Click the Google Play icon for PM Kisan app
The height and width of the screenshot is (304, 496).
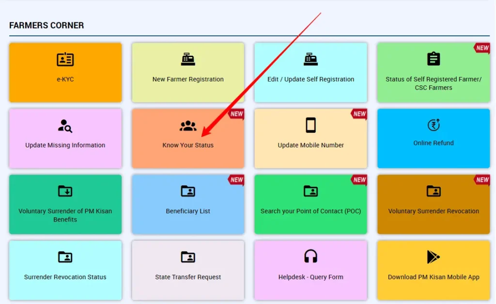coord(434,256)
